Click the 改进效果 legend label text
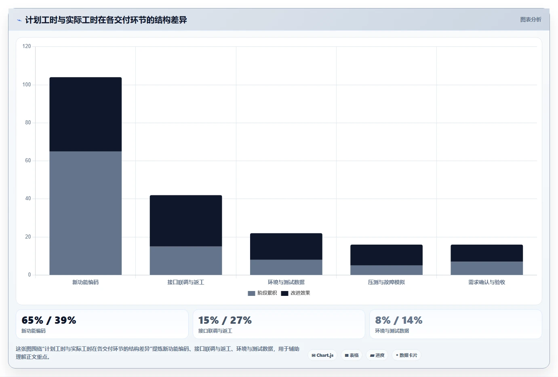 [300, 293]
